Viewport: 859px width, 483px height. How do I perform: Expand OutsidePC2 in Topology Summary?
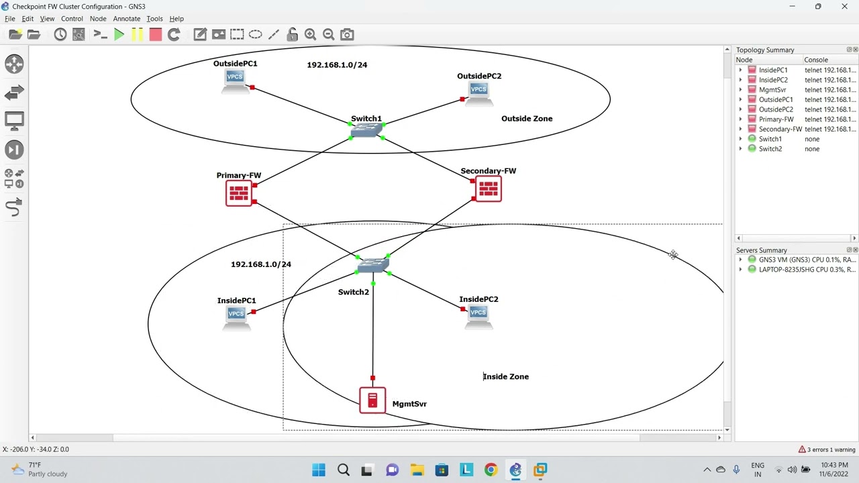[741, 109]
